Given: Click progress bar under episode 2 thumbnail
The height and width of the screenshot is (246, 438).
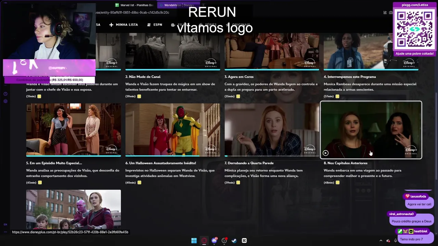Looking at the screenshot, I should pos(173,70).
